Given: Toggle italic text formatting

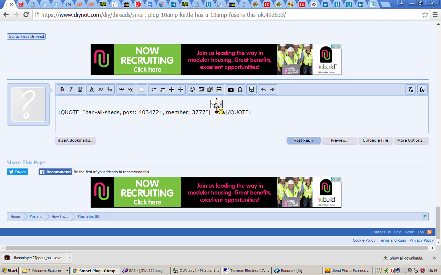Looking at the screenshot, I should (x=71, y=89).
